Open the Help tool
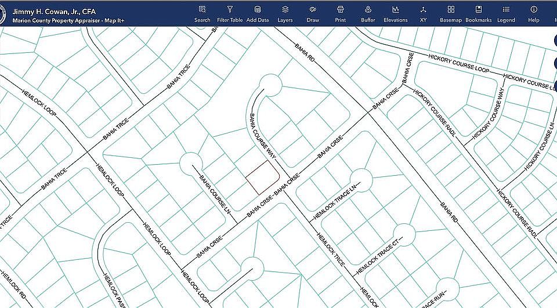The height and width of the screenshot is (308, 557). coord(534,14)
